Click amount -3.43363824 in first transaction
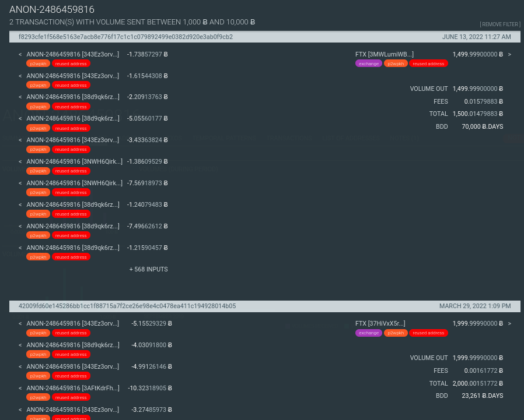 tap(148, 140)
